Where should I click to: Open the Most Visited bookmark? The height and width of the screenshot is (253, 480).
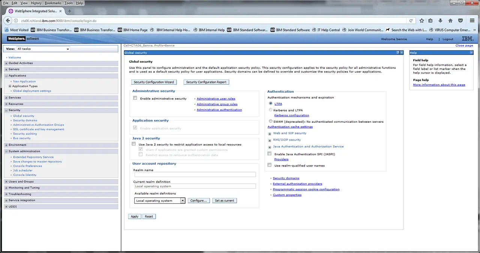pos(16,30)
